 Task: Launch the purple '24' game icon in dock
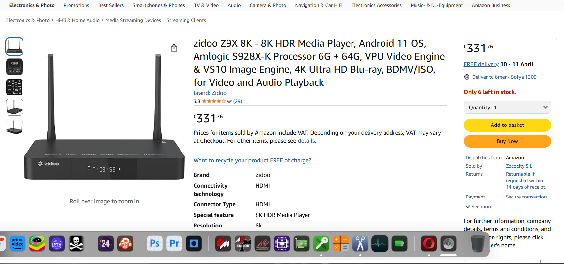tap(106, 243)
